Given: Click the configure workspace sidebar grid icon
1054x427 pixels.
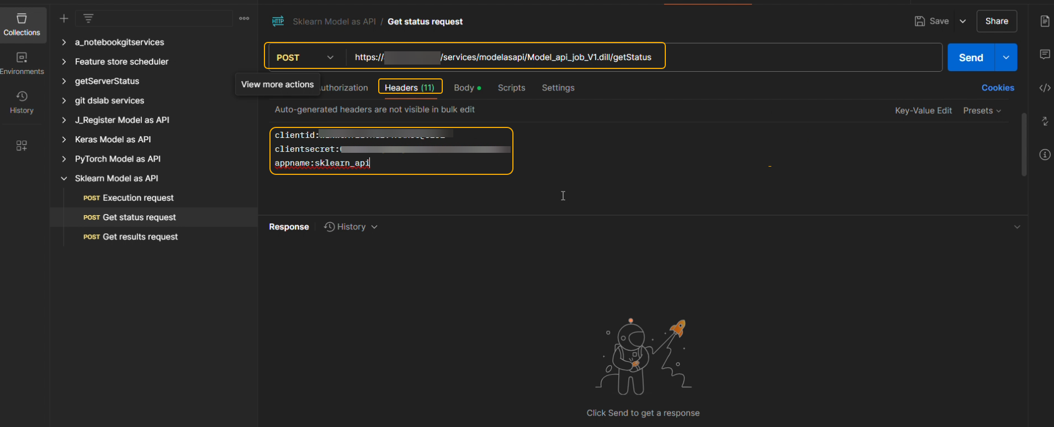Looking at the screenshot, I should pos(22,146).
